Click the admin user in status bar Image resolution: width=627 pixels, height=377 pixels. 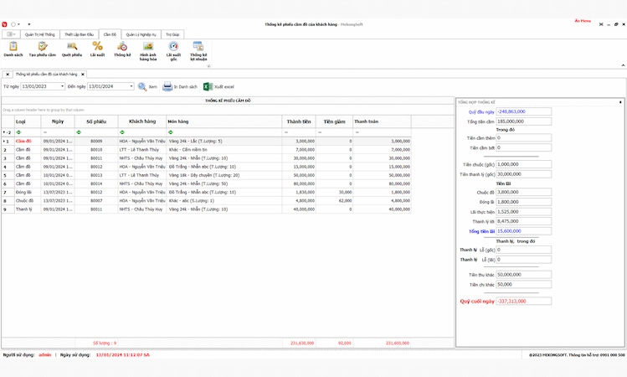pyautogui.click(x=45, y=355)
